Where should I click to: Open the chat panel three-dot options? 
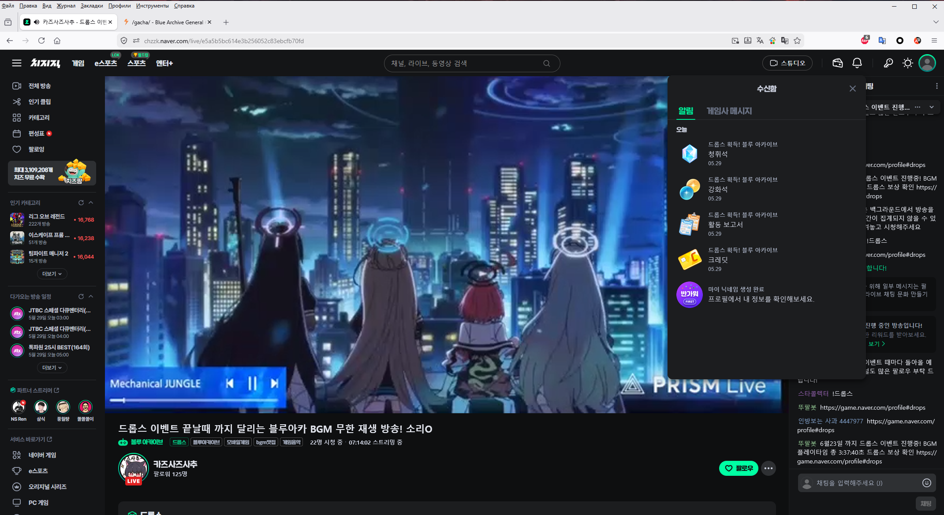click(x=937, y=86)
